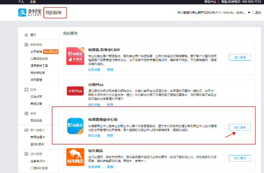Open 门店评价排名 in the sidebar
The image size is (264, 173).
(39, 168)
